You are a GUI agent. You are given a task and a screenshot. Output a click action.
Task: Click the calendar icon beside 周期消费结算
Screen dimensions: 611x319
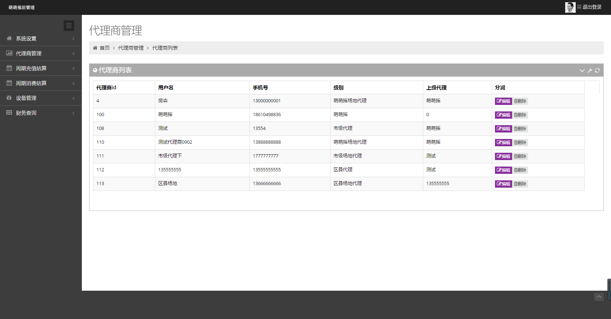tap(9, 83)
